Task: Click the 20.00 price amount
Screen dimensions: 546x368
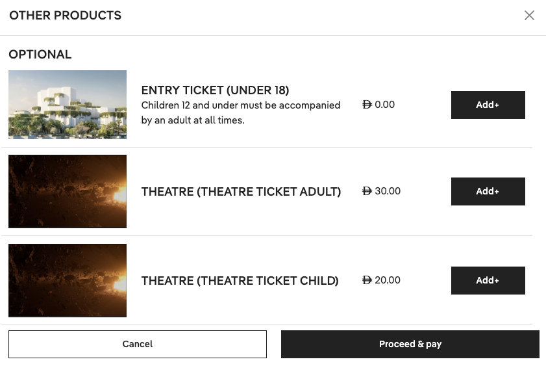Action: 388,280
